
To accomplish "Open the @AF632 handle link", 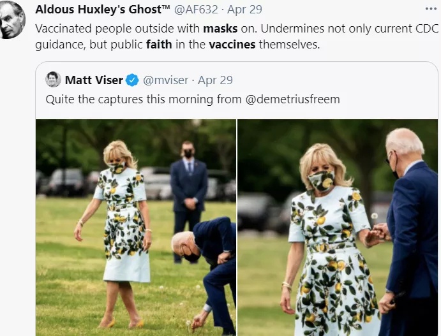I will click(x=196, y=10).
